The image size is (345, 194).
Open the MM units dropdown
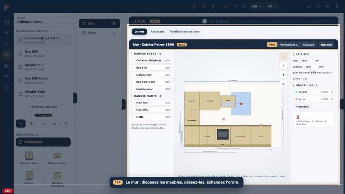(x=256, y=6)
